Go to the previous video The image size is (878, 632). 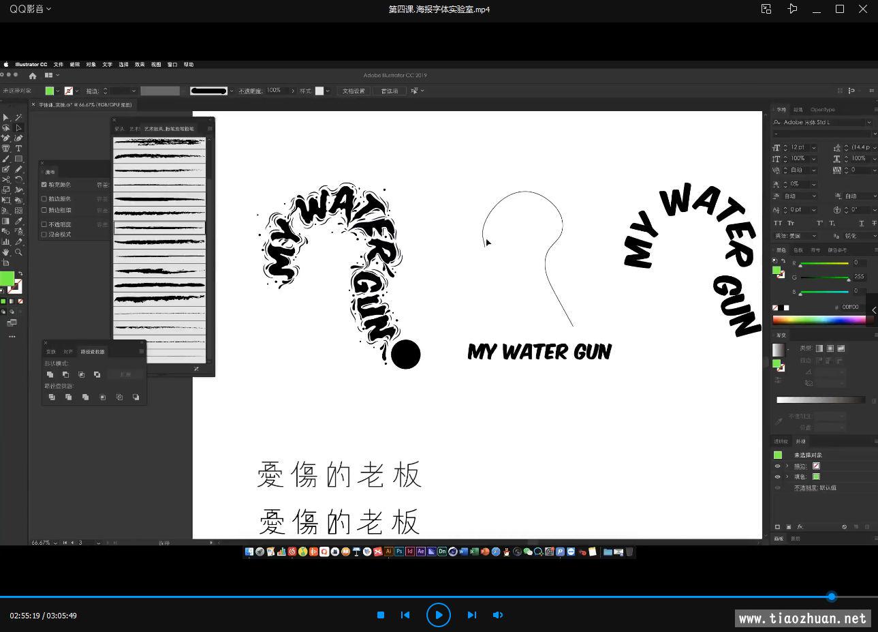405,615
